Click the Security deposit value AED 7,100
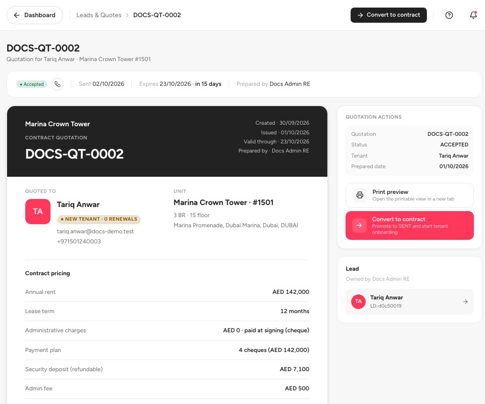Screen dimensions: 485x404 click(294, 369)
